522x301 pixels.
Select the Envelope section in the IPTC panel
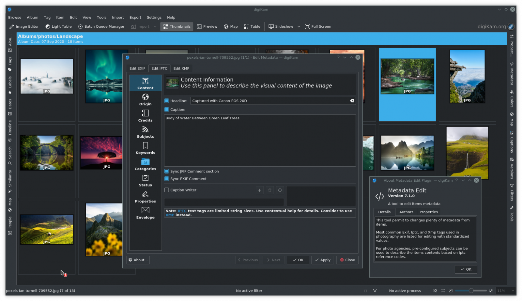(145, 213)
